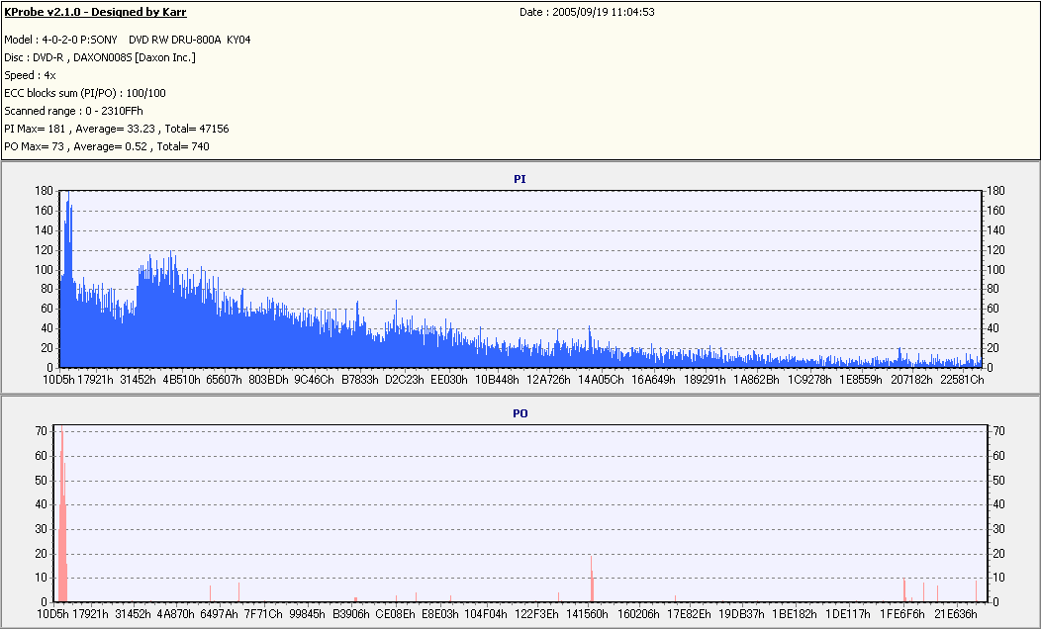Click PO axis label 21E636h

click(x=956, y=614)
